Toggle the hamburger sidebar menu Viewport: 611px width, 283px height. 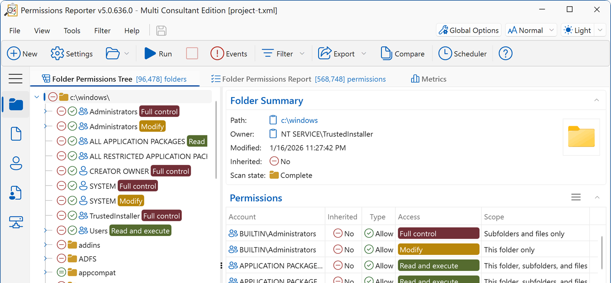pos(15,78)
